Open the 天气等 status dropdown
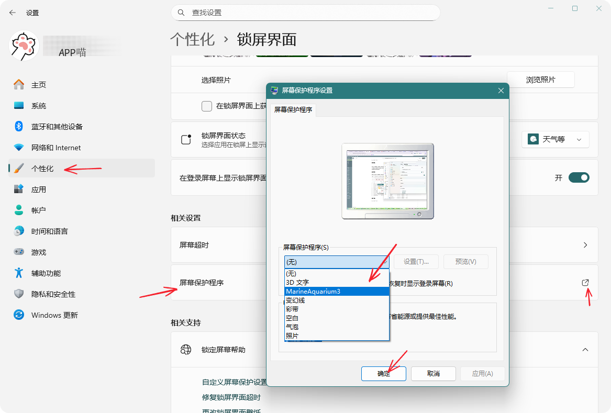This screenshot has width=611, height=413. pos(556,140)
